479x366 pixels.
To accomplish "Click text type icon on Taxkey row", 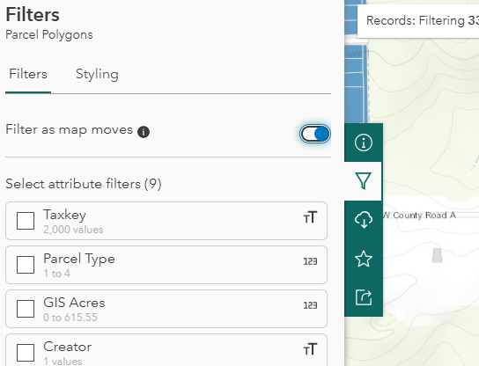I will tap(310, 217).
